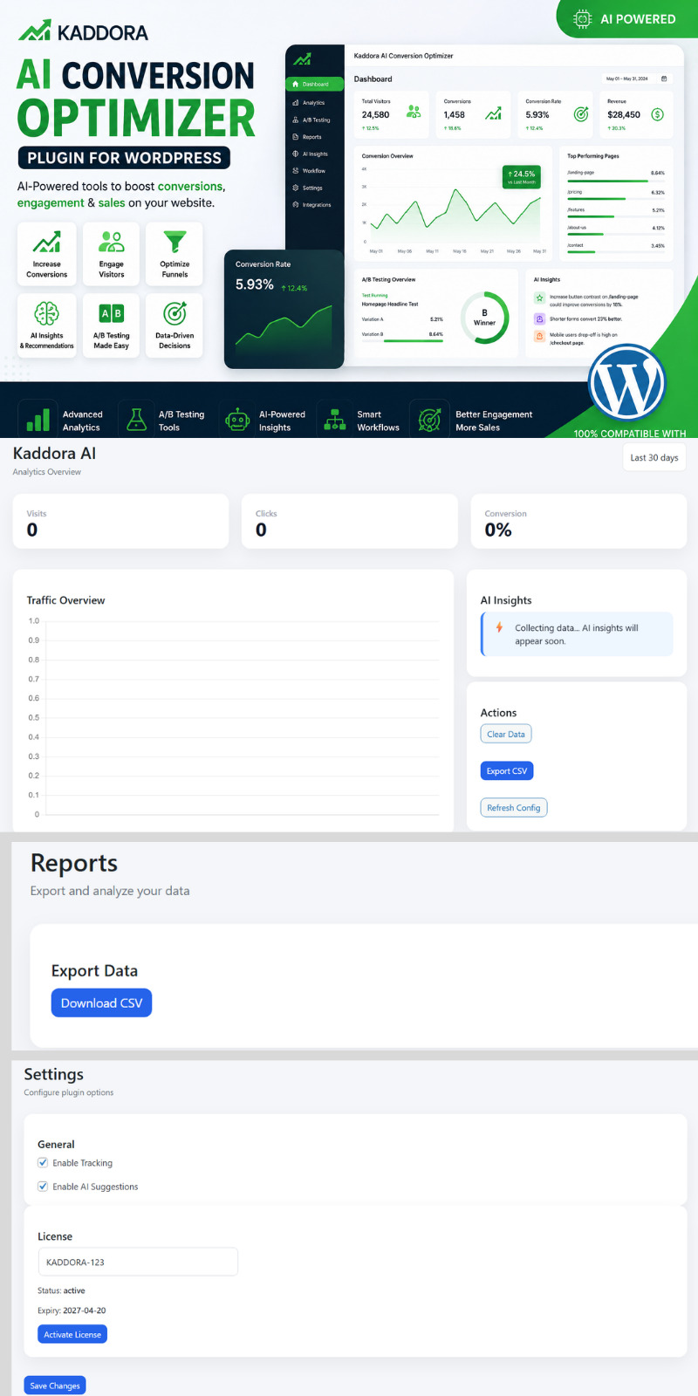Click the Clear Data button
The image size is (698, 1396).
click(506, 734)
